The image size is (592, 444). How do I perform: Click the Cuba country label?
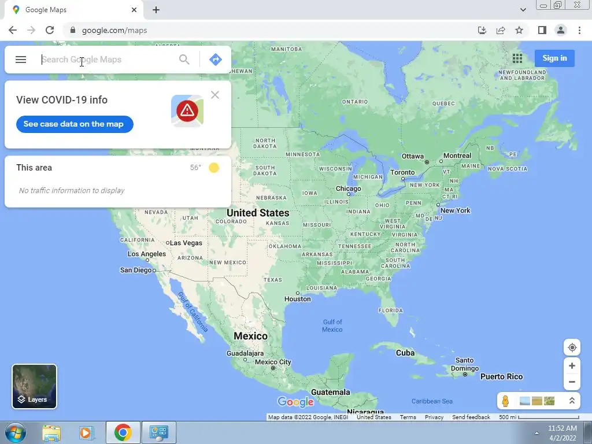tap(405, 353)
